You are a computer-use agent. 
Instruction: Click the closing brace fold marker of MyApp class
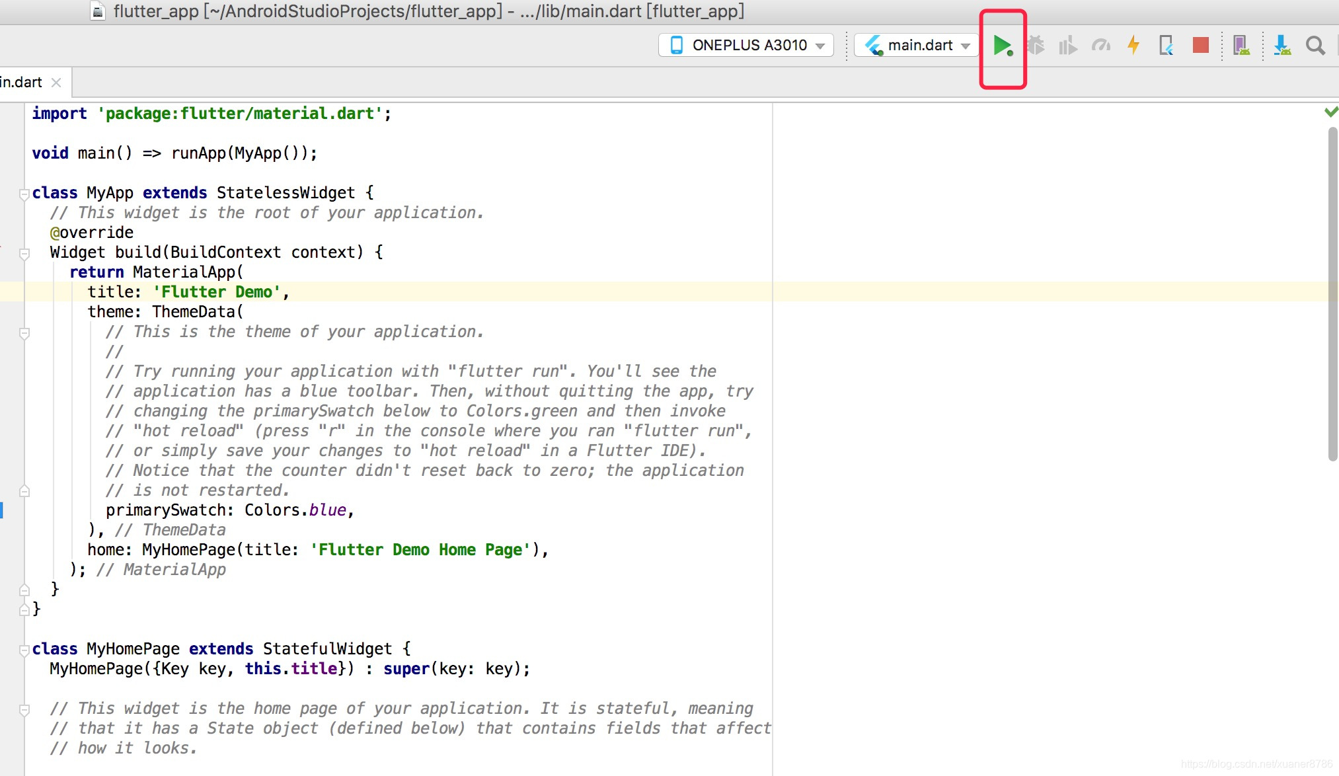pos(24,609)
